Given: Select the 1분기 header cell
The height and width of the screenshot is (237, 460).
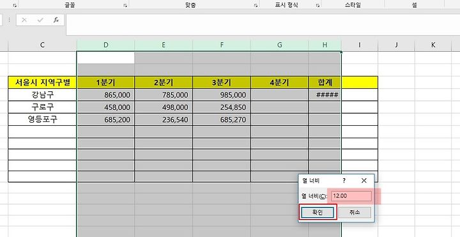Looking at the screenshot, I should click(105, 82).
